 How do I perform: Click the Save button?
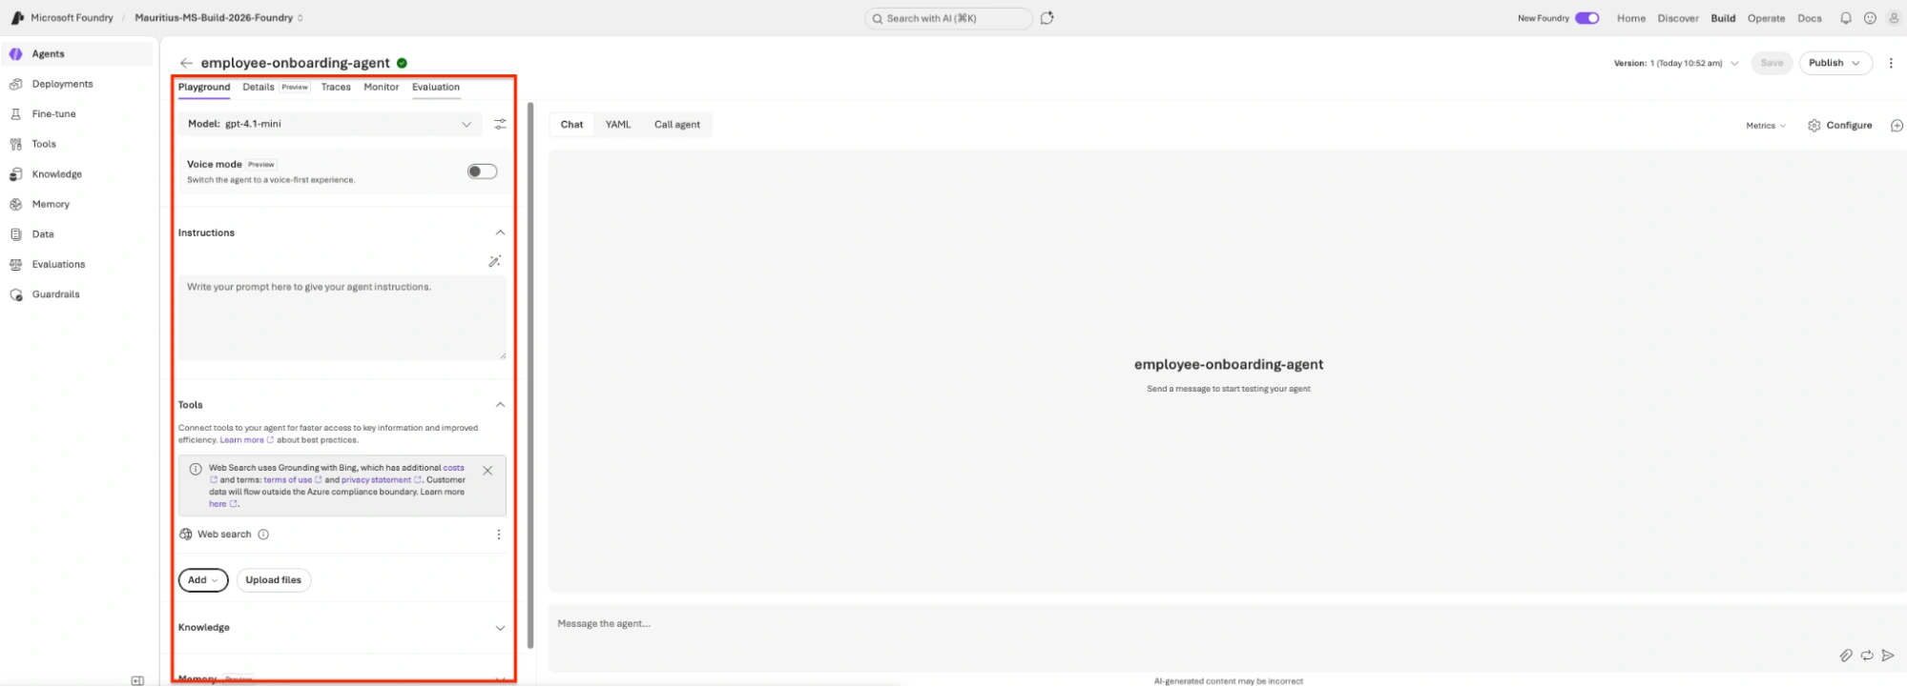1772,63
